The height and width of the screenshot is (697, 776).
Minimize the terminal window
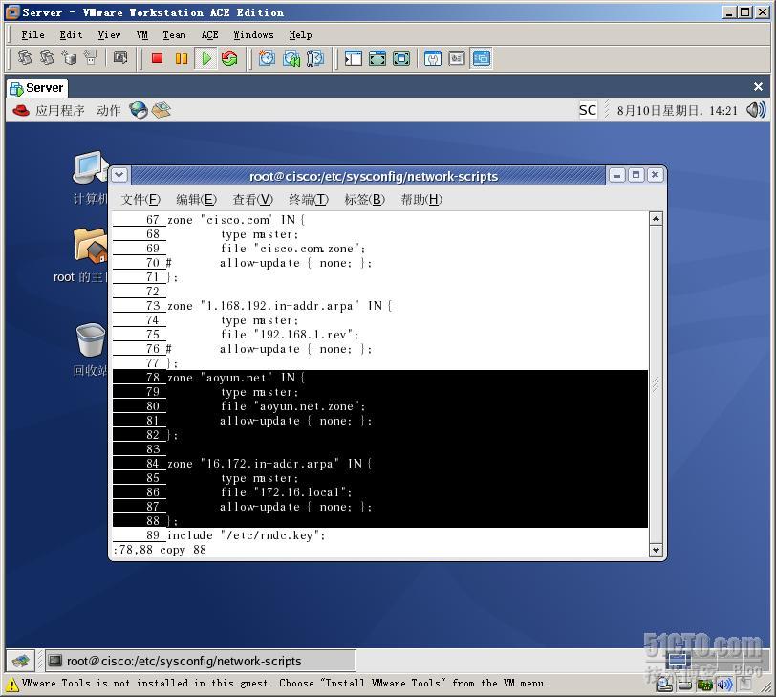616,175
